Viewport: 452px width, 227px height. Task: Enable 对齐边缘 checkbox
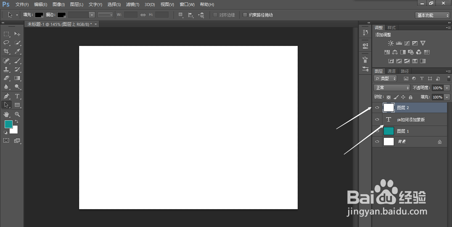215,15
